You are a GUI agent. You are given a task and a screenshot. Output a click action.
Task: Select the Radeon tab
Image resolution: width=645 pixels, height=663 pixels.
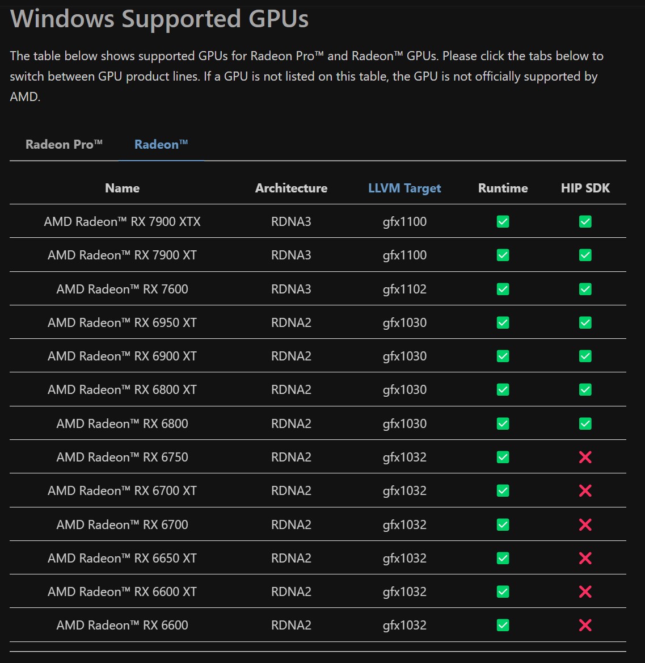(161, 145)
